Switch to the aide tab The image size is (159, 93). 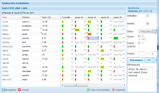tap(149, 60)
